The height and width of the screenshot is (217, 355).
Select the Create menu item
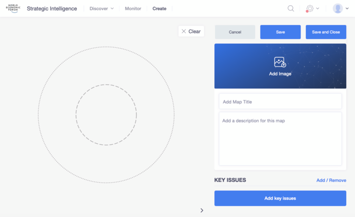159,9
